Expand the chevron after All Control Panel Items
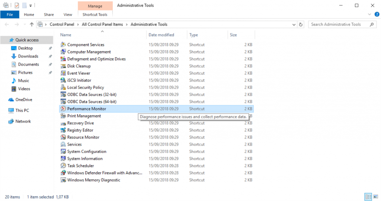The image size is (381, 201). coord(127,25)
